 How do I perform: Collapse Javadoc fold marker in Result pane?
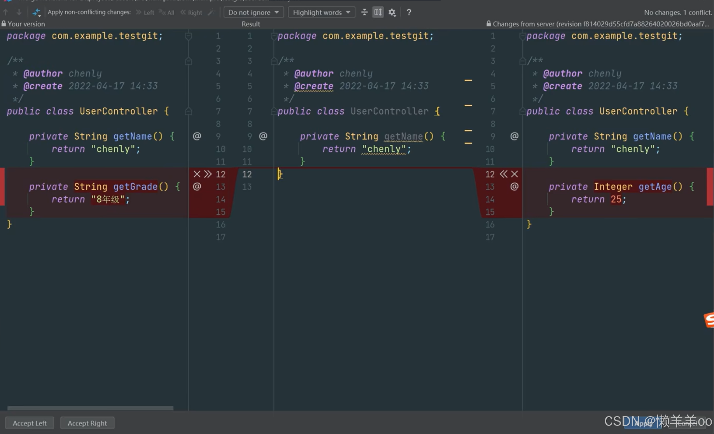coord(274,61)
